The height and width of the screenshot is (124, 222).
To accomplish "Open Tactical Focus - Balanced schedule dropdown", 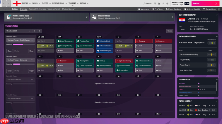I will pos(21,60).
